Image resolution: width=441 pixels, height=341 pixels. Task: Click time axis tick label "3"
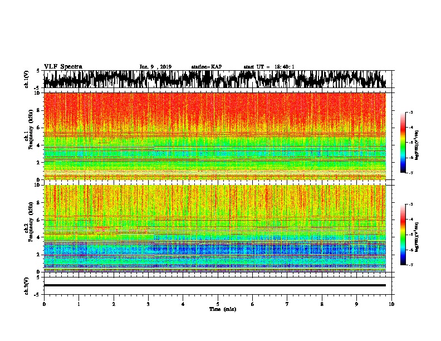pyautogui.click(x=148, y=304)
